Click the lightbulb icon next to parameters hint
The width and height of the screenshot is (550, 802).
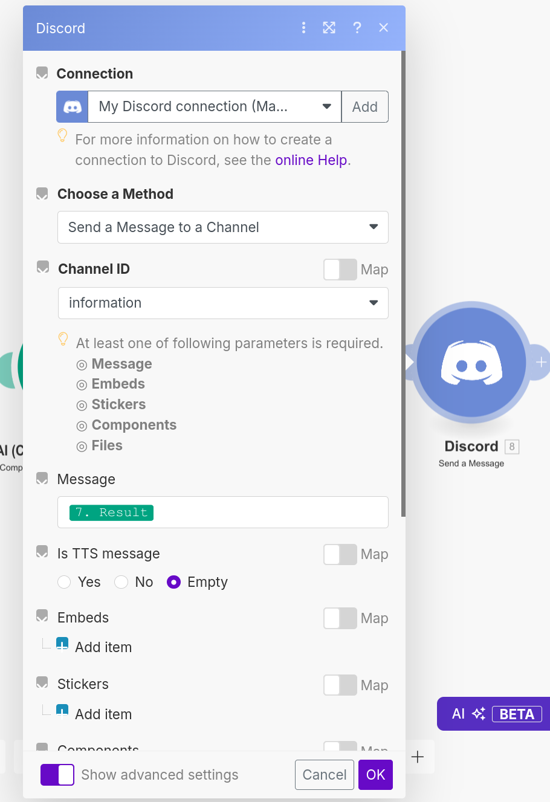[63, 339]
